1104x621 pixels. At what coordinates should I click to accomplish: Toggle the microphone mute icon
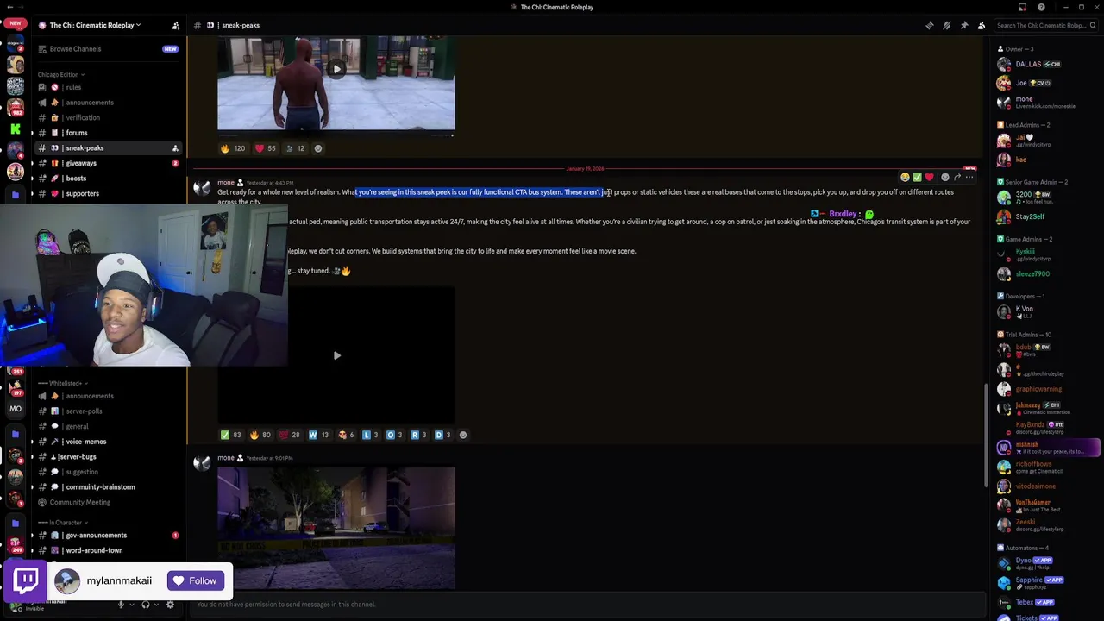122,605
